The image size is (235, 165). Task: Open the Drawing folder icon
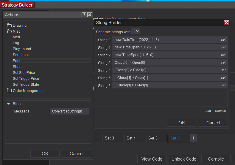coord(9,25)
